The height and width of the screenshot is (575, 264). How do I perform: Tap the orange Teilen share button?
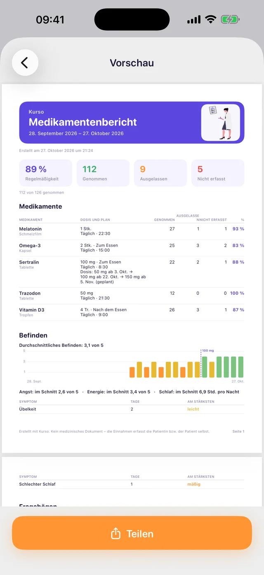click(132, 533)
